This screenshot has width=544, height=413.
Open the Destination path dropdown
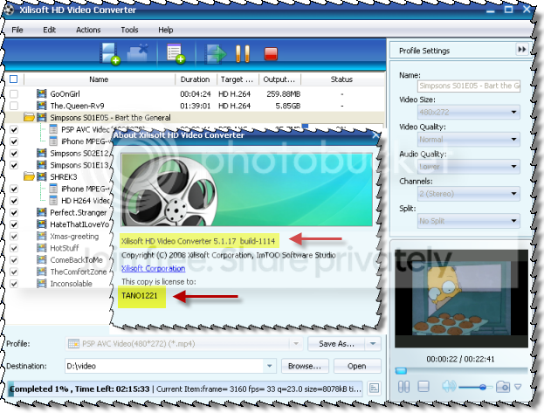tap(270, 366)
